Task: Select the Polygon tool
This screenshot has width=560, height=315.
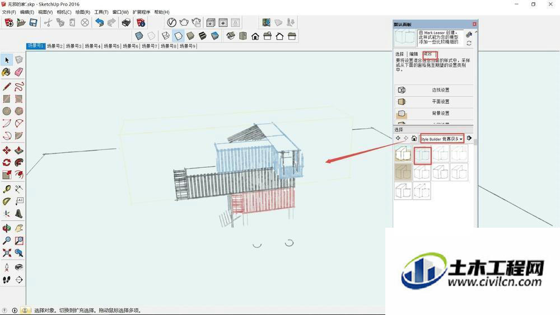Action: (x=19, y=111)
